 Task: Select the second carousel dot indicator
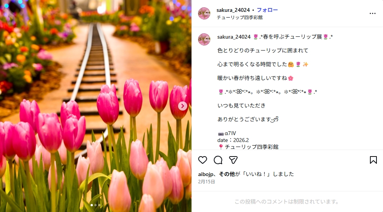[x=96, y=205]
